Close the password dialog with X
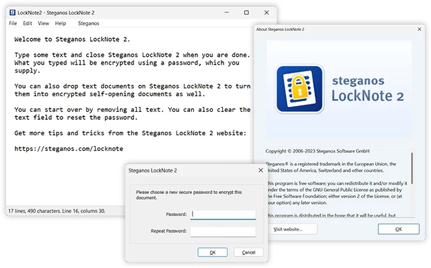 (x=261, y=170)
